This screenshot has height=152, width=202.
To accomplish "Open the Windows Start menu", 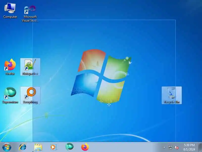I will (x=7, y=147).
